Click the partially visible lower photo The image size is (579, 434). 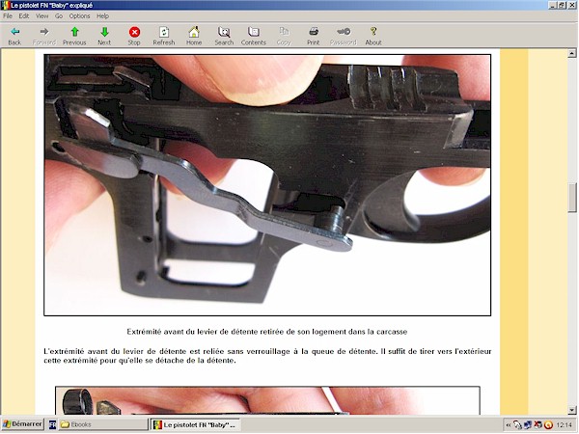point(267,400)
